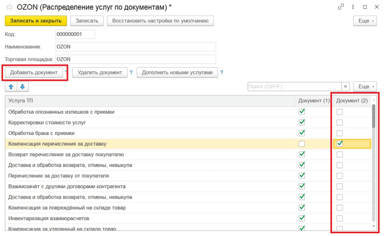387x236 pixels.
Task: Click Добавить документ button
Action: [x=34, y=72]
